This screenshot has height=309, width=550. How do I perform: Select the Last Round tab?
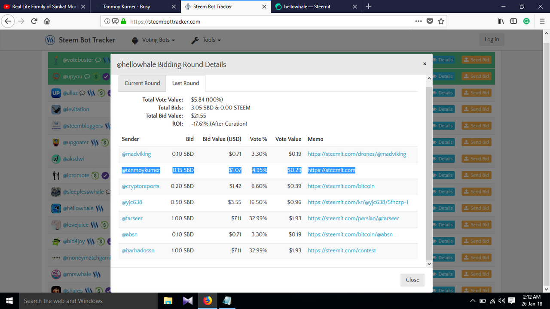(186, 83)
